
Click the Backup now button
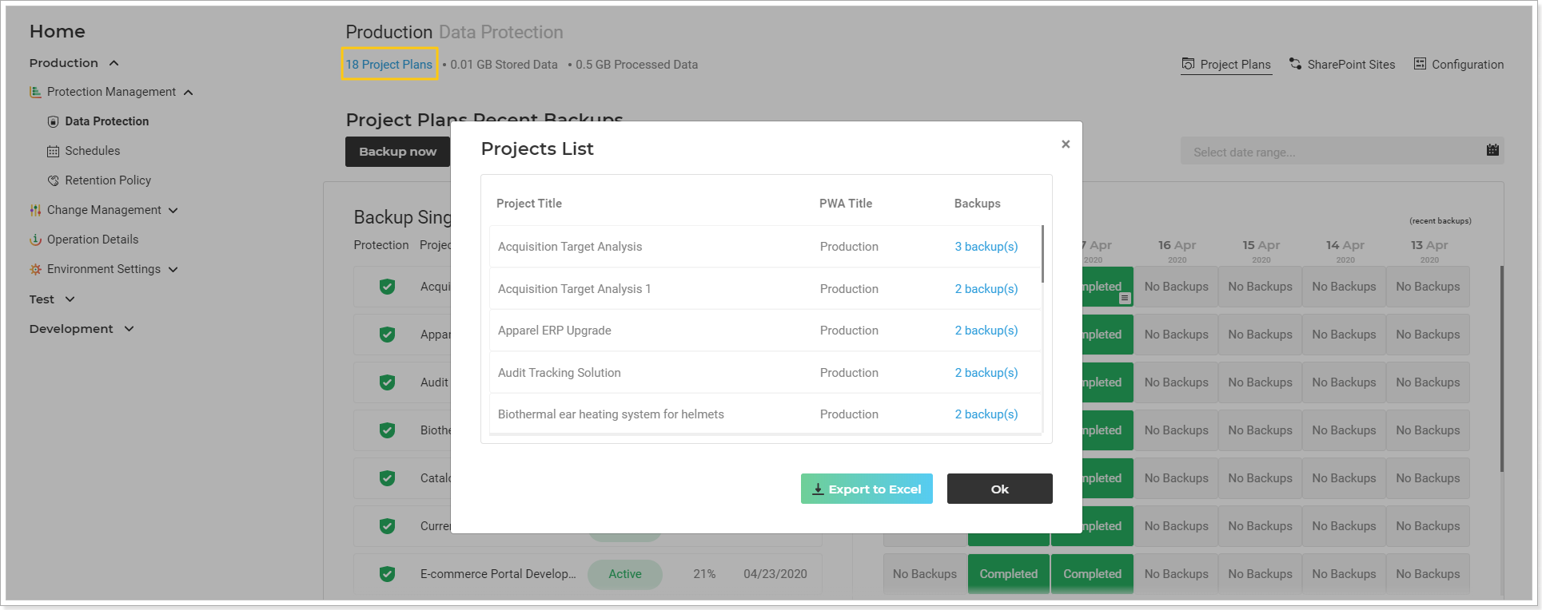[398, 152]
